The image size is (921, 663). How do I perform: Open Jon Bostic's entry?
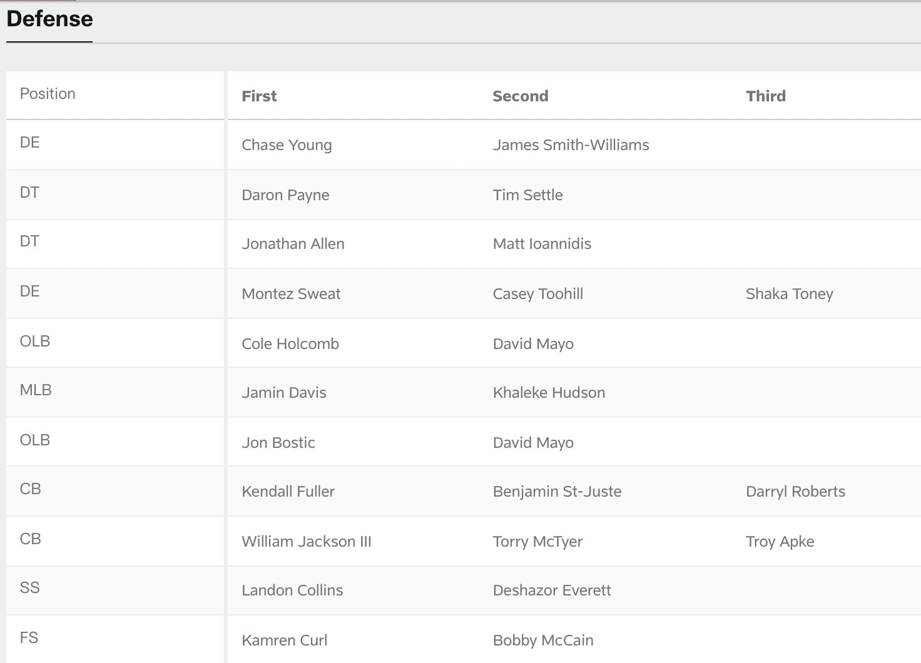[x=278, y=443]
